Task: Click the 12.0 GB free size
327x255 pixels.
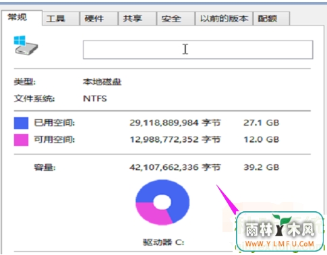Action: pyautogui.click(x=262, y=140)
